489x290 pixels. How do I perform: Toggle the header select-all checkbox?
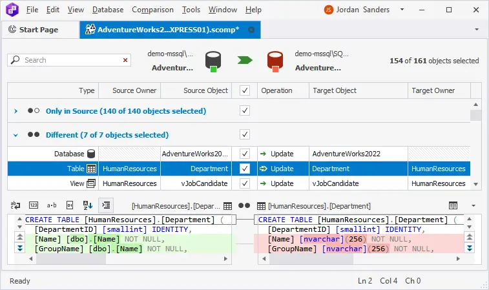(x=245, y=90)
